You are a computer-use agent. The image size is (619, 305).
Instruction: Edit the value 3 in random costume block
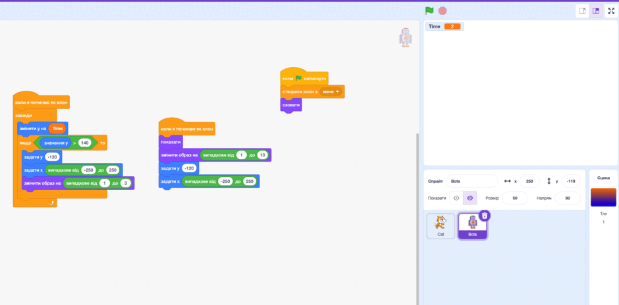126,183
